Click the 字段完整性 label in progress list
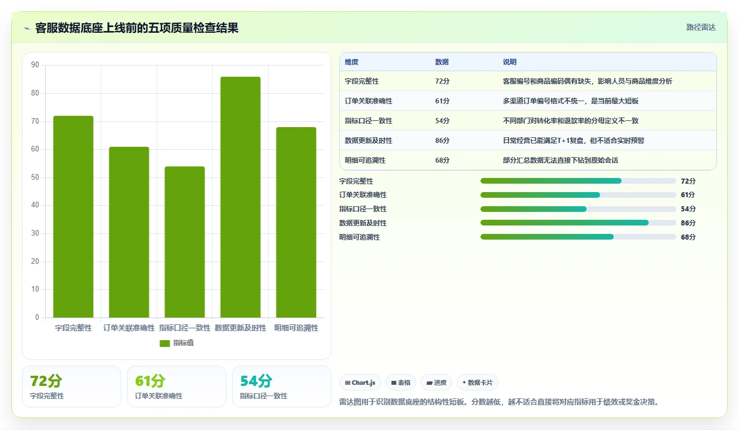 tap(356, 181)
